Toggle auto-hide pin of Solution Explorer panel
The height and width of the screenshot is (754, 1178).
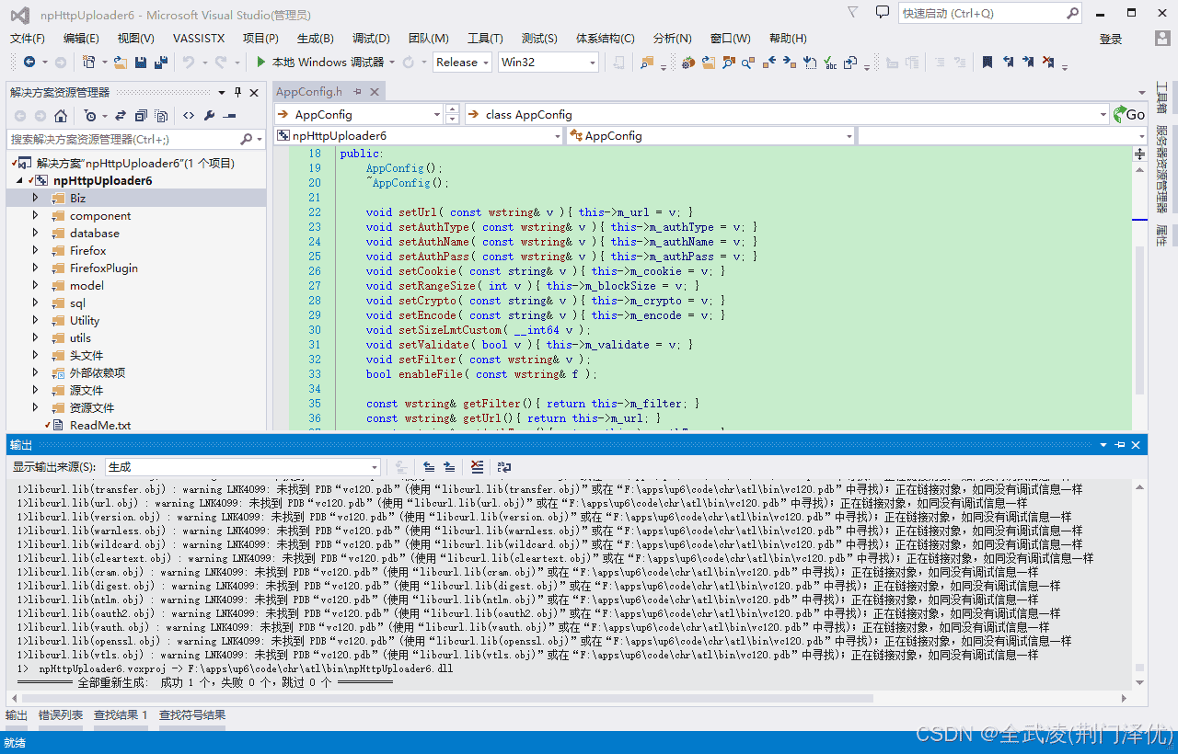point(237,92)
